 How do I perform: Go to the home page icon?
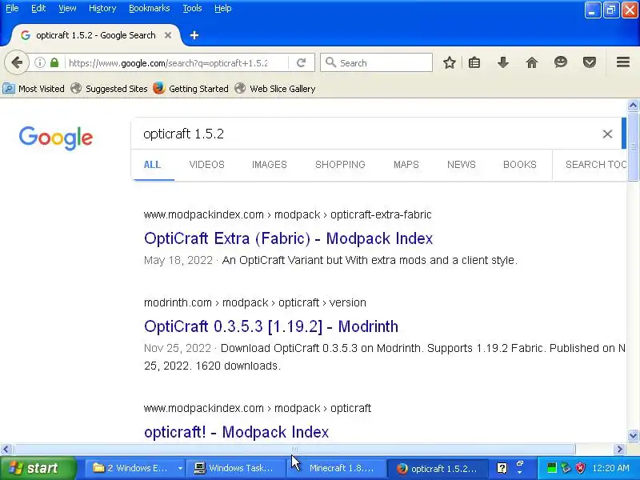(532, 62)
